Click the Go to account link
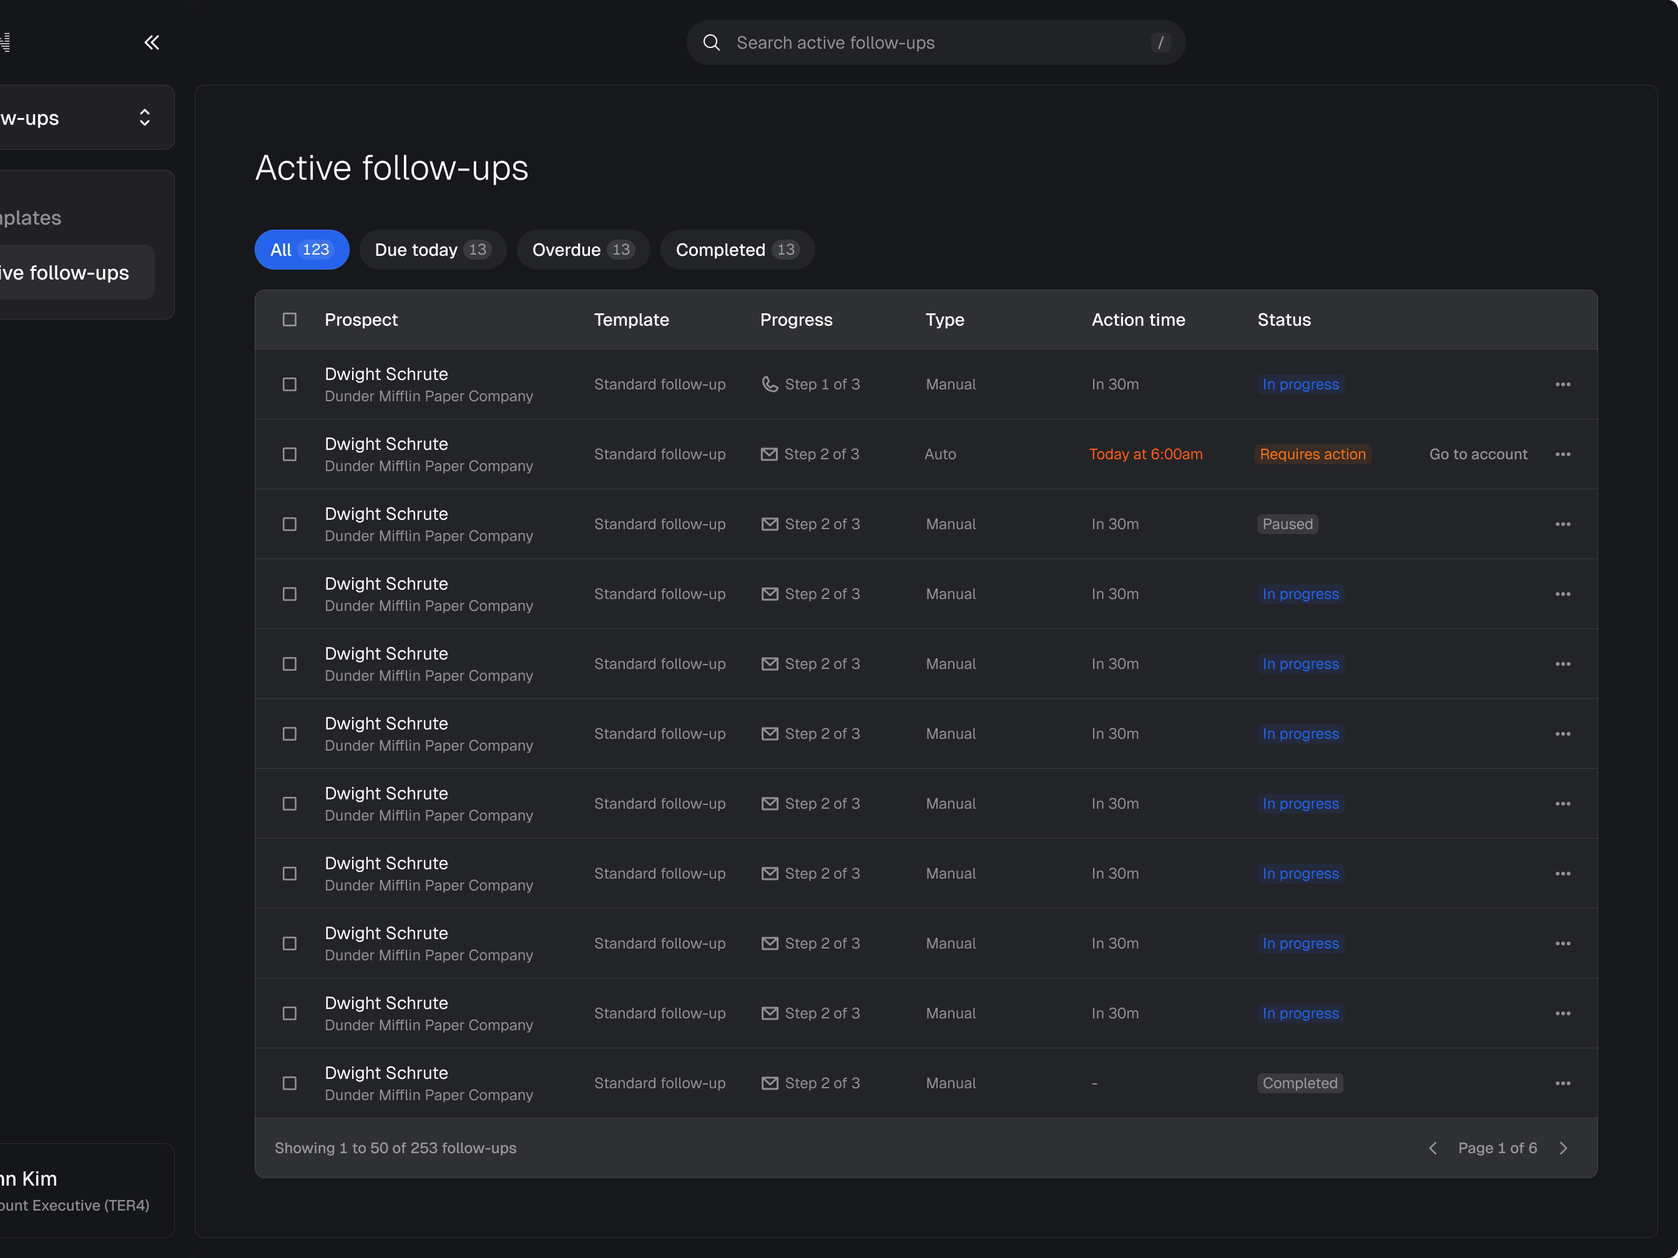The image size is (1678, 1258). pos(1478,454)
